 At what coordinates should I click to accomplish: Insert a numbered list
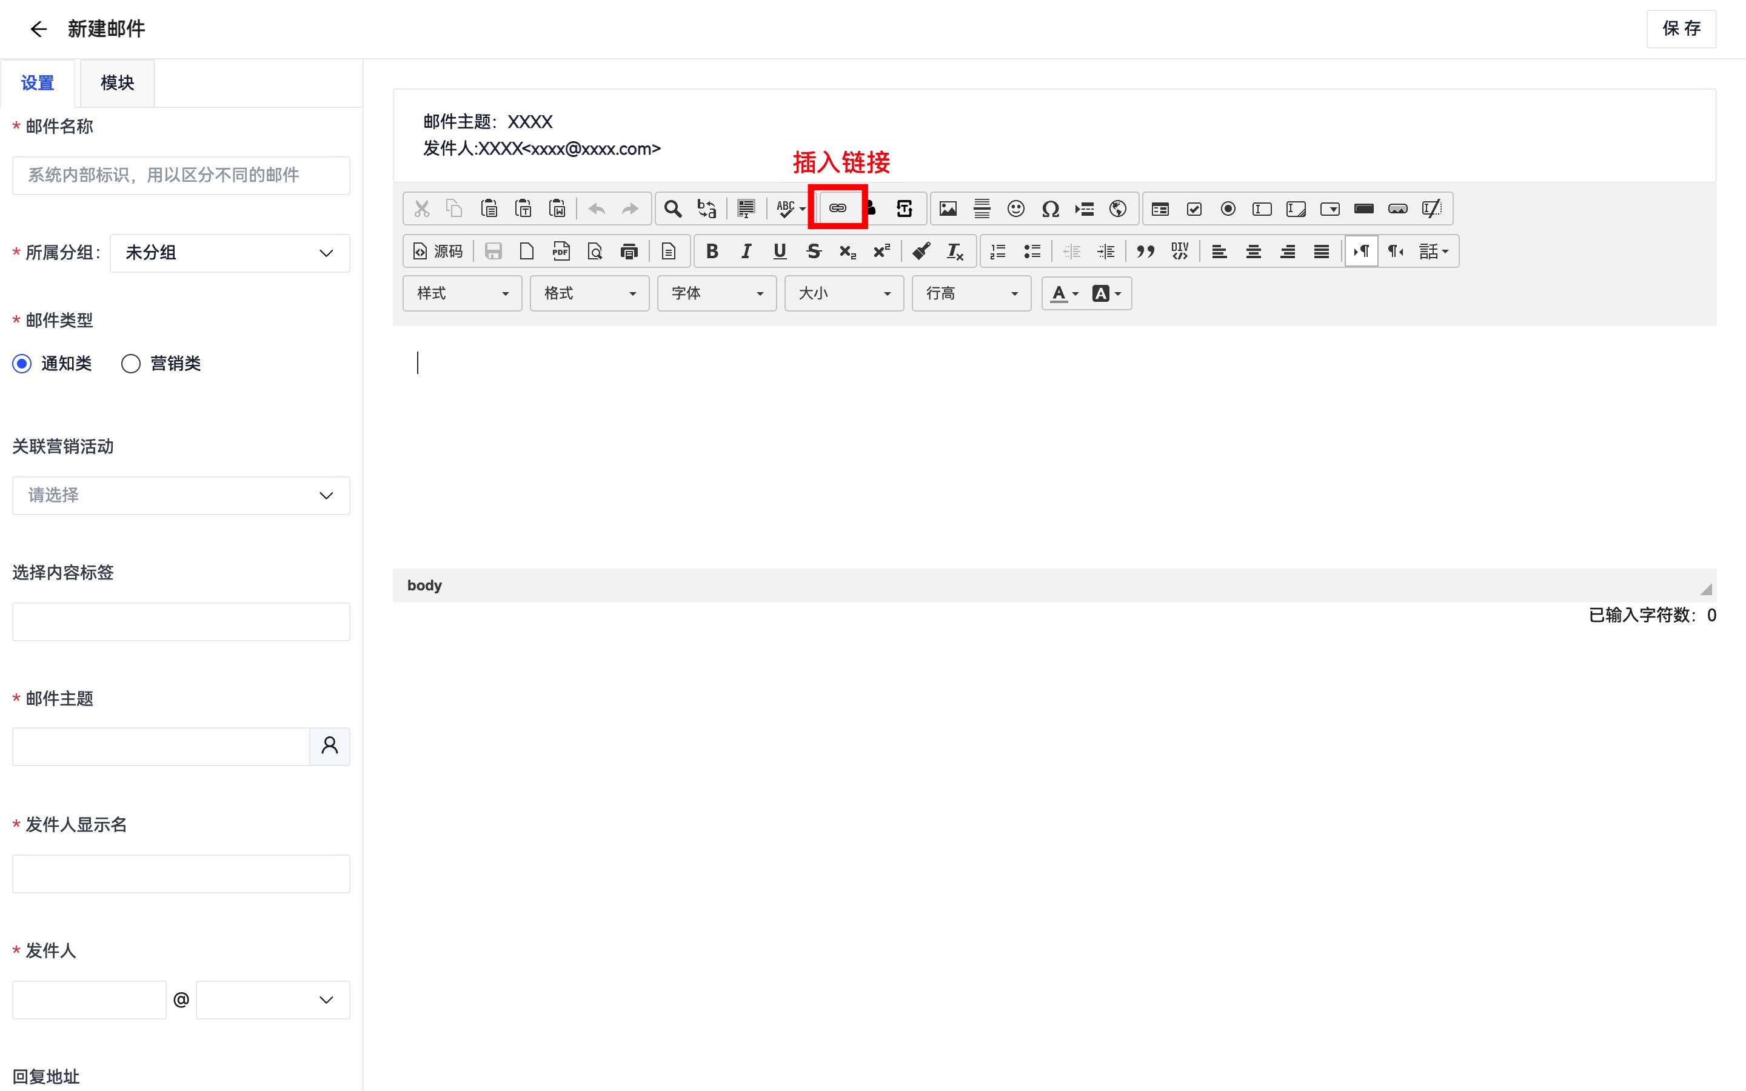998,251
